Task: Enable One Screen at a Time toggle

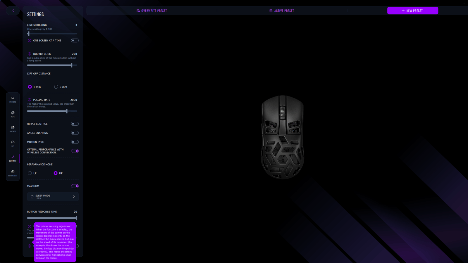Action: pyautogui.click(x=75, y=41)
